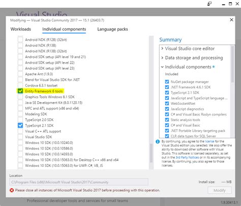The image size is (241, 206).
Task: Click the Install size value
Action: (x=226, y=182)
